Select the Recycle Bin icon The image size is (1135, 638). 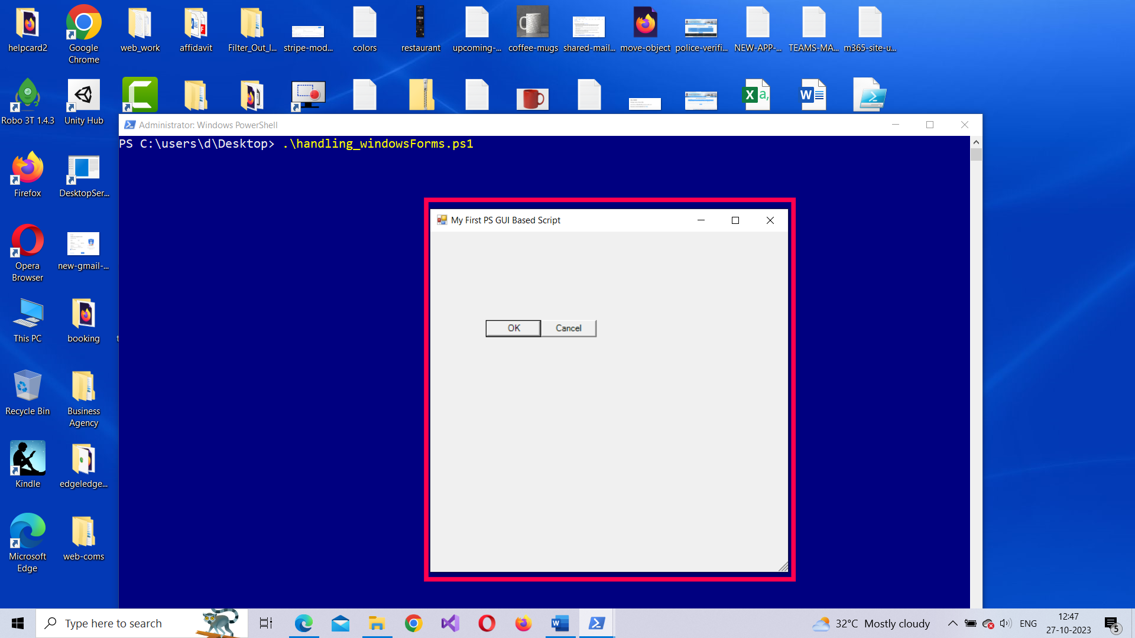tap(27, 392)
